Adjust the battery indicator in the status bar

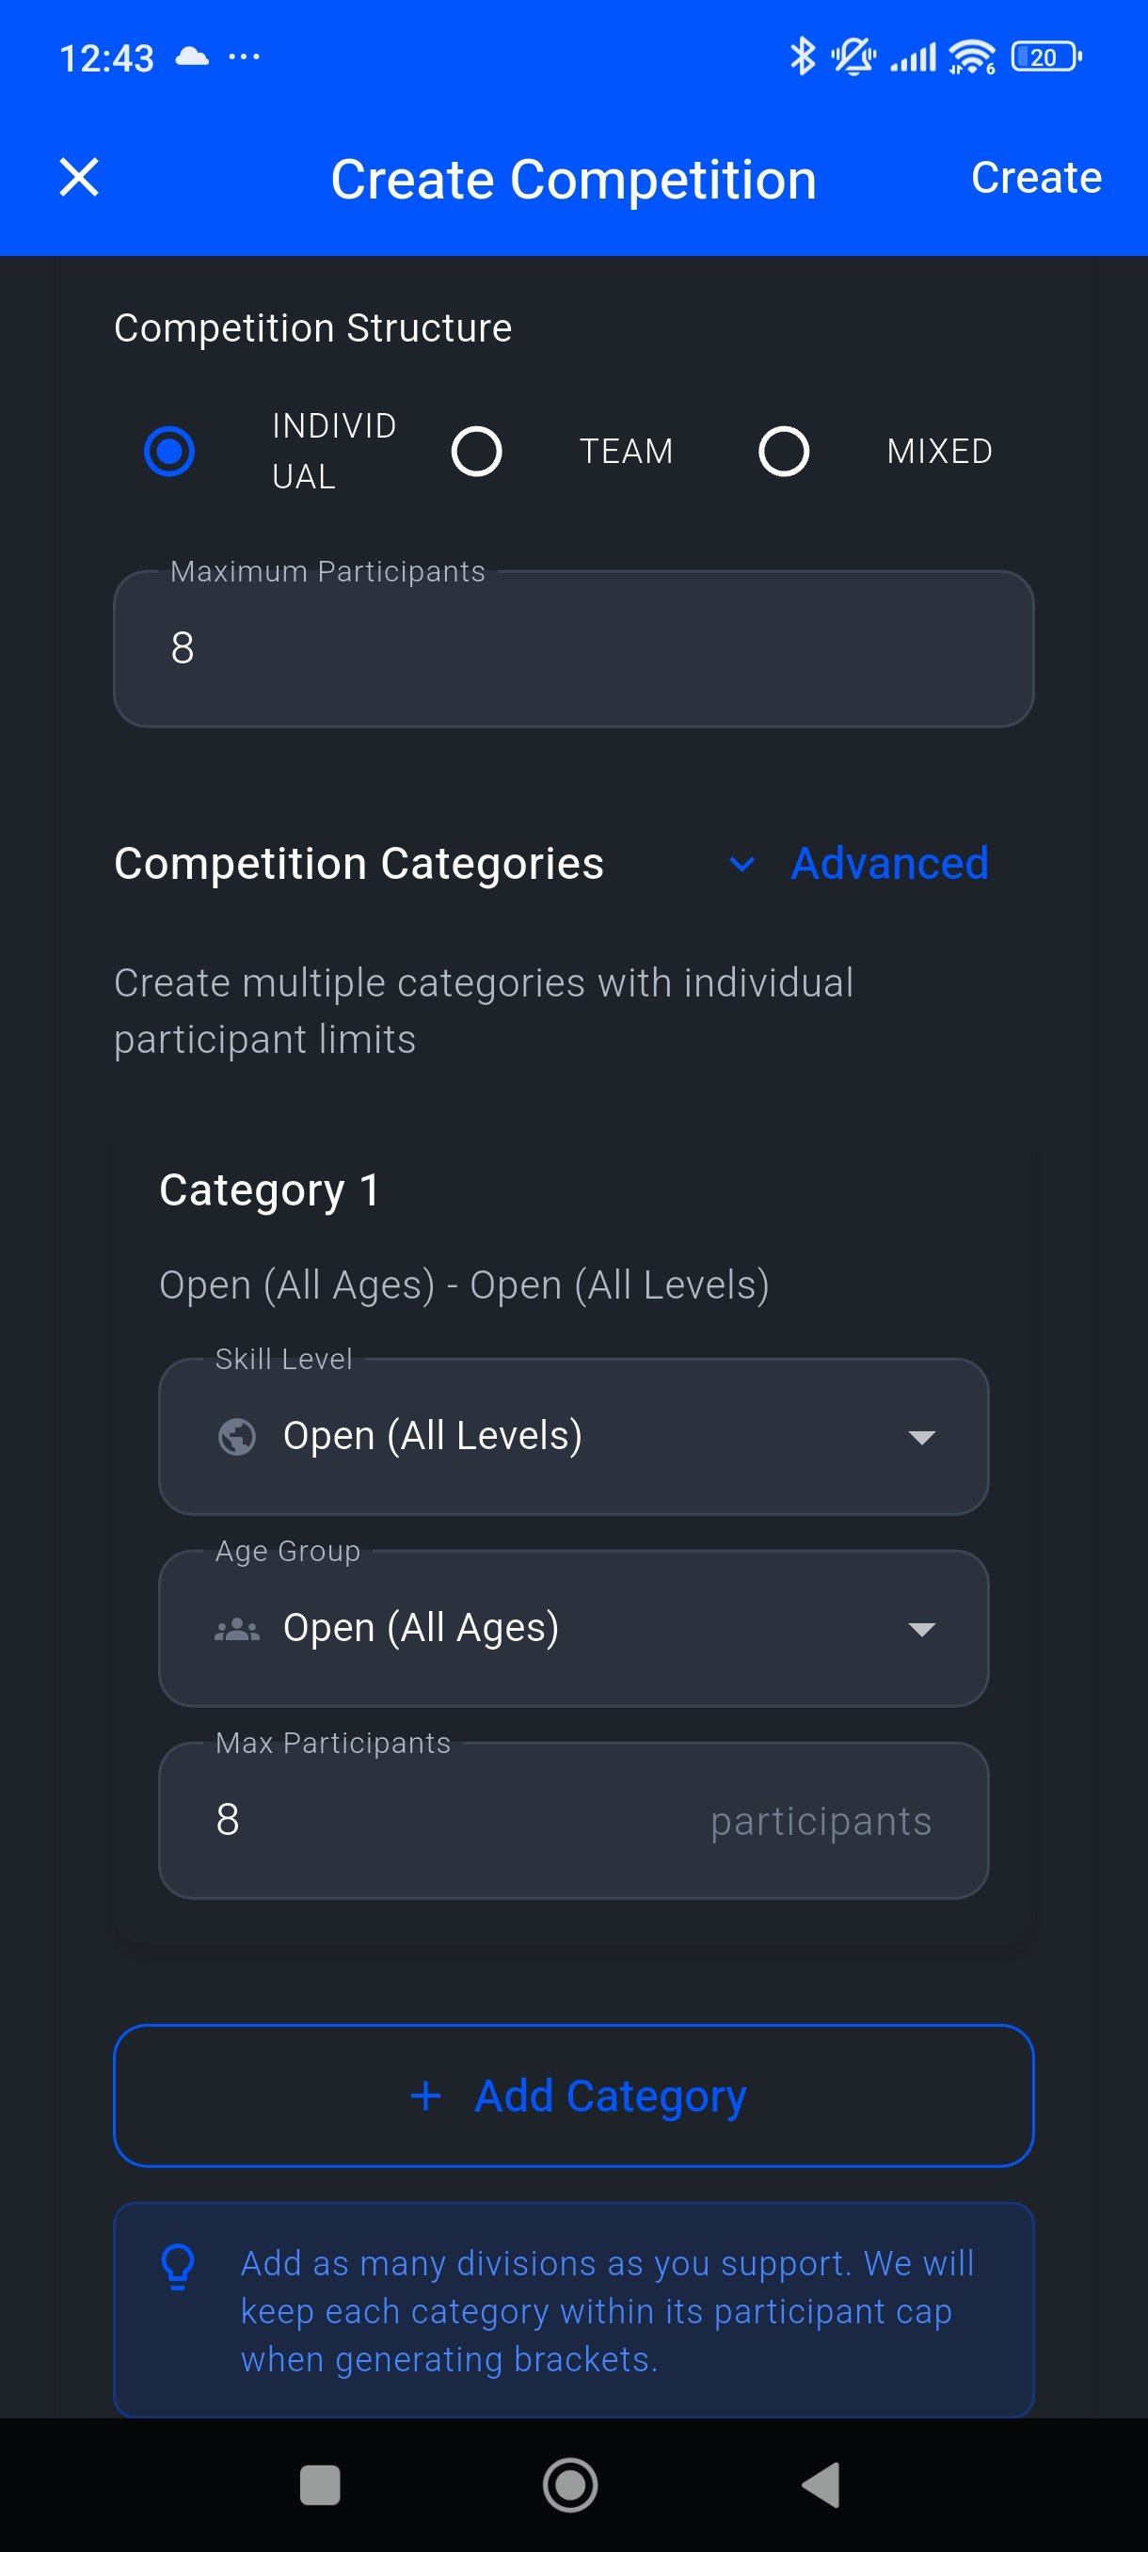(1043, 56)
